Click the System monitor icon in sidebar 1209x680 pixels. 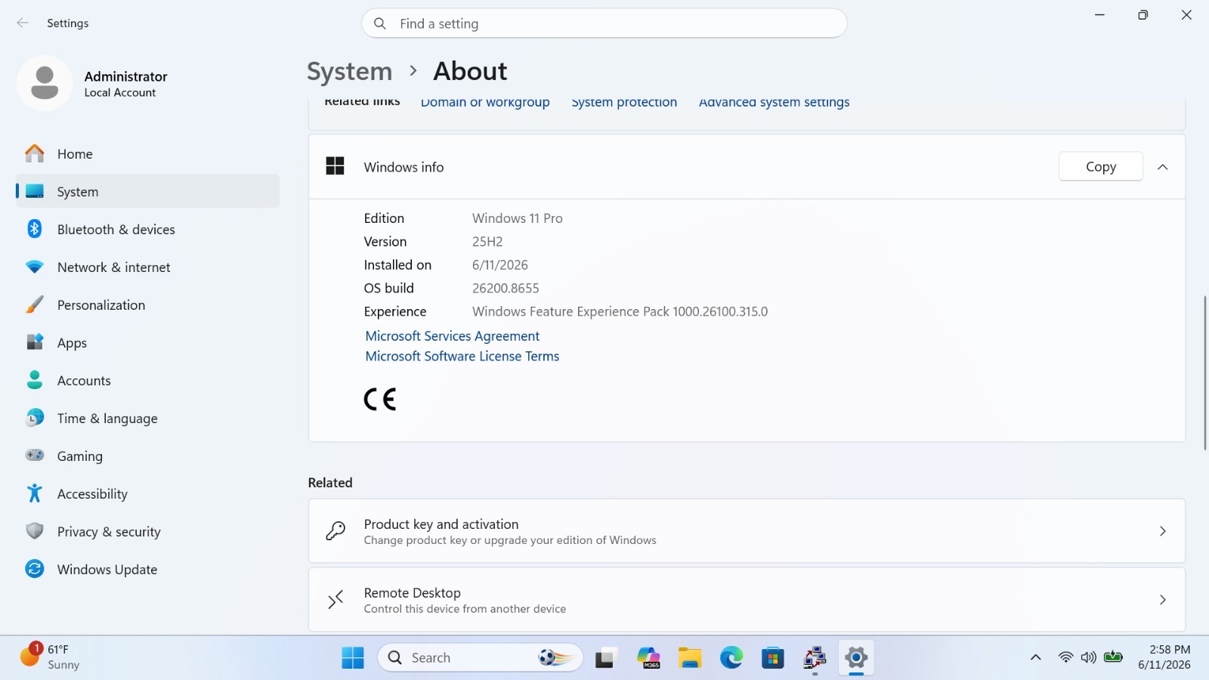(x=35, y=191)
